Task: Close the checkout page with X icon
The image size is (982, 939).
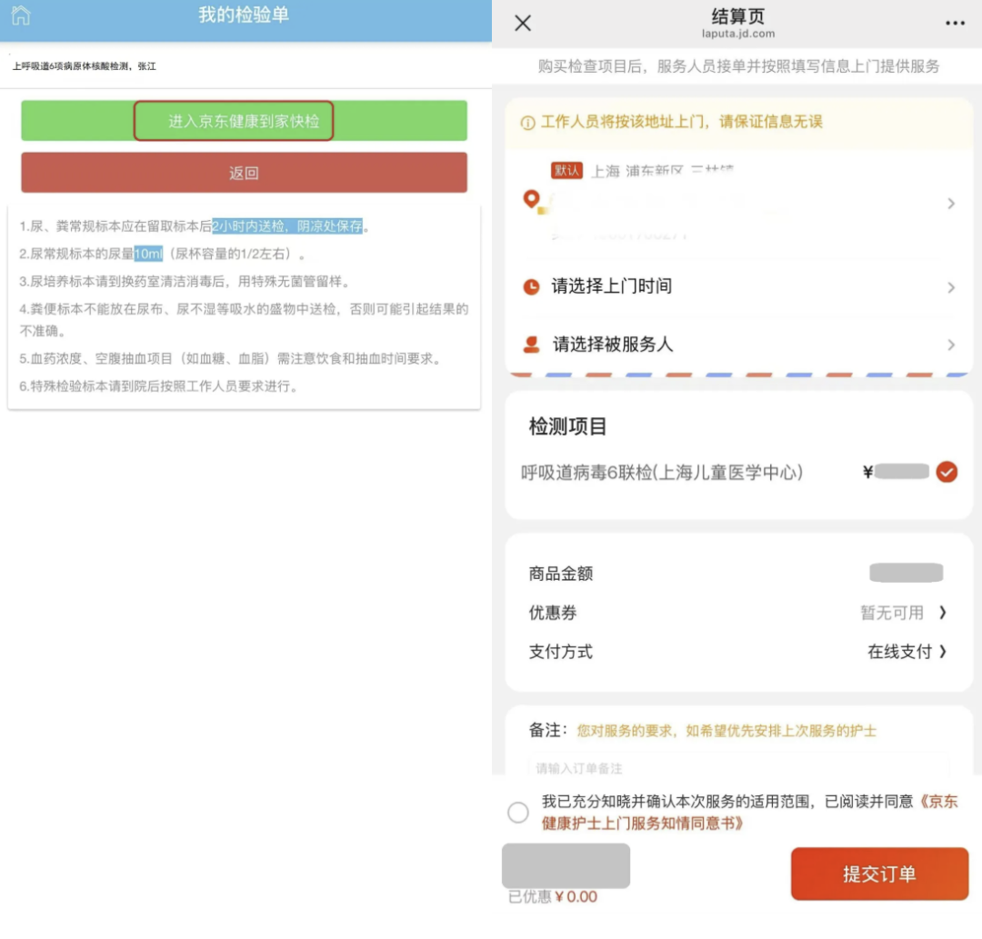Action: tap(523, 24)
